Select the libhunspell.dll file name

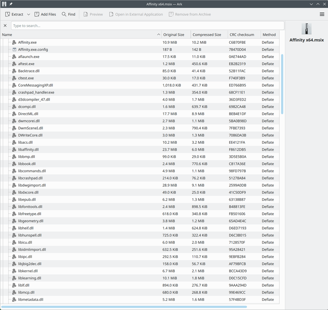click(x=30, y=235)
